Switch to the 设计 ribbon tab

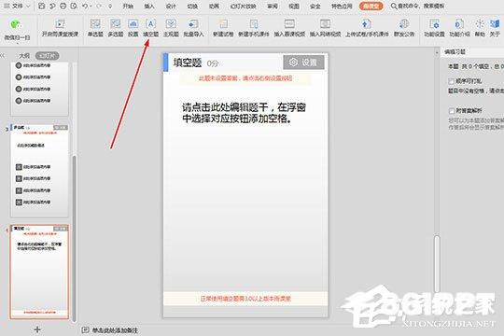[x=171, y=7]
